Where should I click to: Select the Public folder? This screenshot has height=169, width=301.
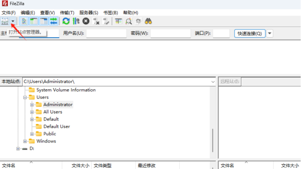click(x=50, y=134)
